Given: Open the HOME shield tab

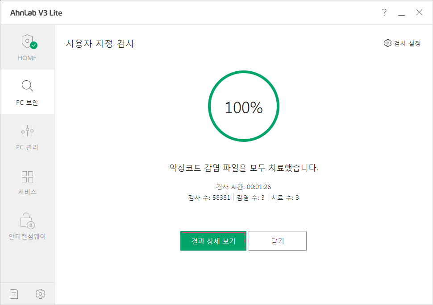Looking at the screenshot, I should pyautogui.click(x=27, y=47).
